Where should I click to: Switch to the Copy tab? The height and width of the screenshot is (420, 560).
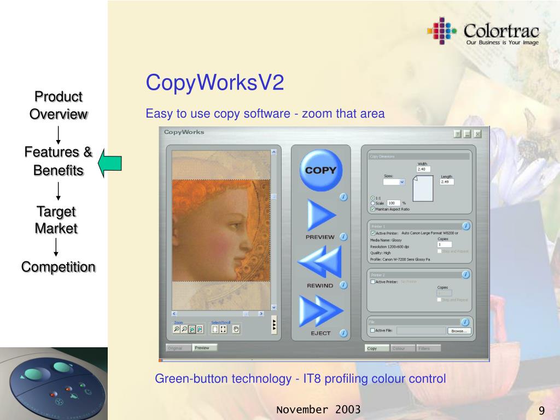click(377, 348)
